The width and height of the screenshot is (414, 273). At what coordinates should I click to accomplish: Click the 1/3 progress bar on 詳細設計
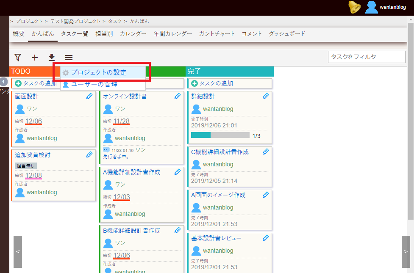pos(220,135)
